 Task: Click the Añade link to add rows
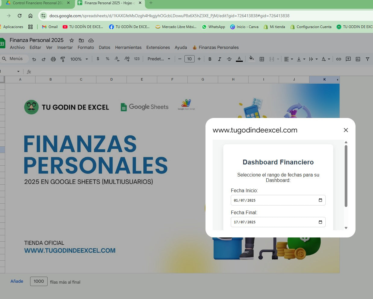click(17, 281)
